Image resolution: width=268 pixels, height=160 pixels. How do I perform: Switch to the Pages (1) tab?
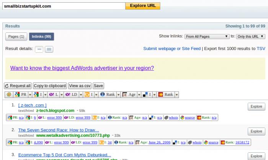point(16,37)
